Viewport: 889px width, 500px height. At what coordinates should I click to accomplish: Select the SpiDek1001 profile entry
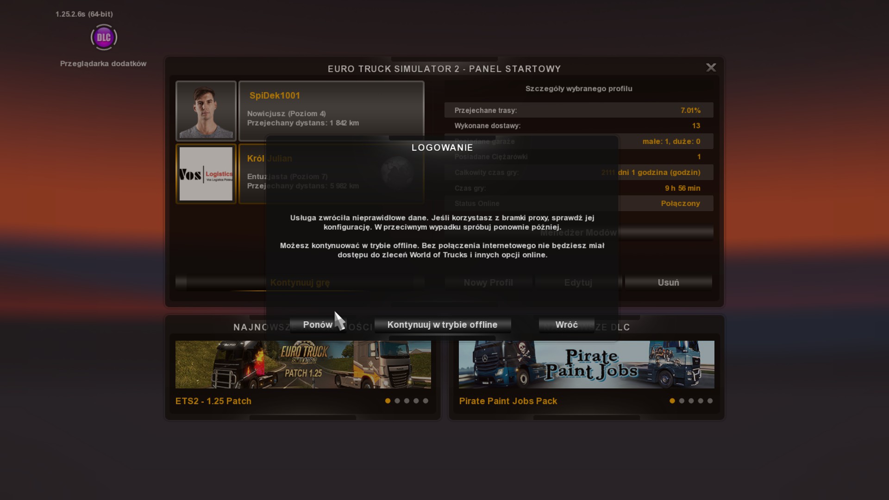(x=331, y=110)
